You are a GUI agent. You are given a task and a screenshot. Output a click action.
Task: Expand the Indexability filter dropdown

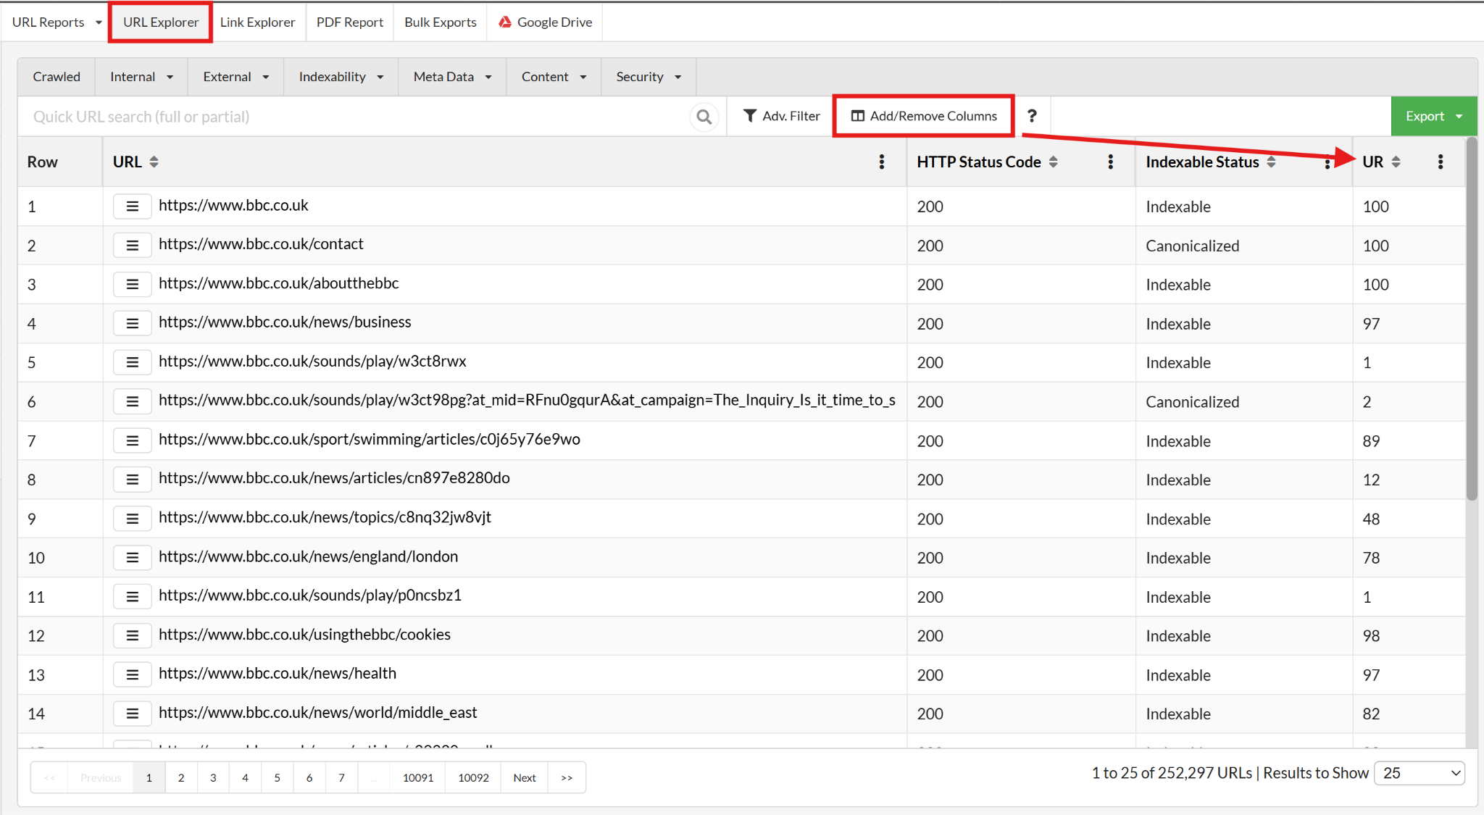point(340,76)
